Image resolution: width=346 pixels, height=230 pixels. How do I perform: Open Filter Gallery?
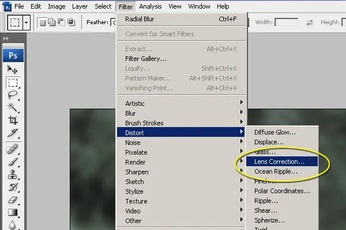point(181,59)
